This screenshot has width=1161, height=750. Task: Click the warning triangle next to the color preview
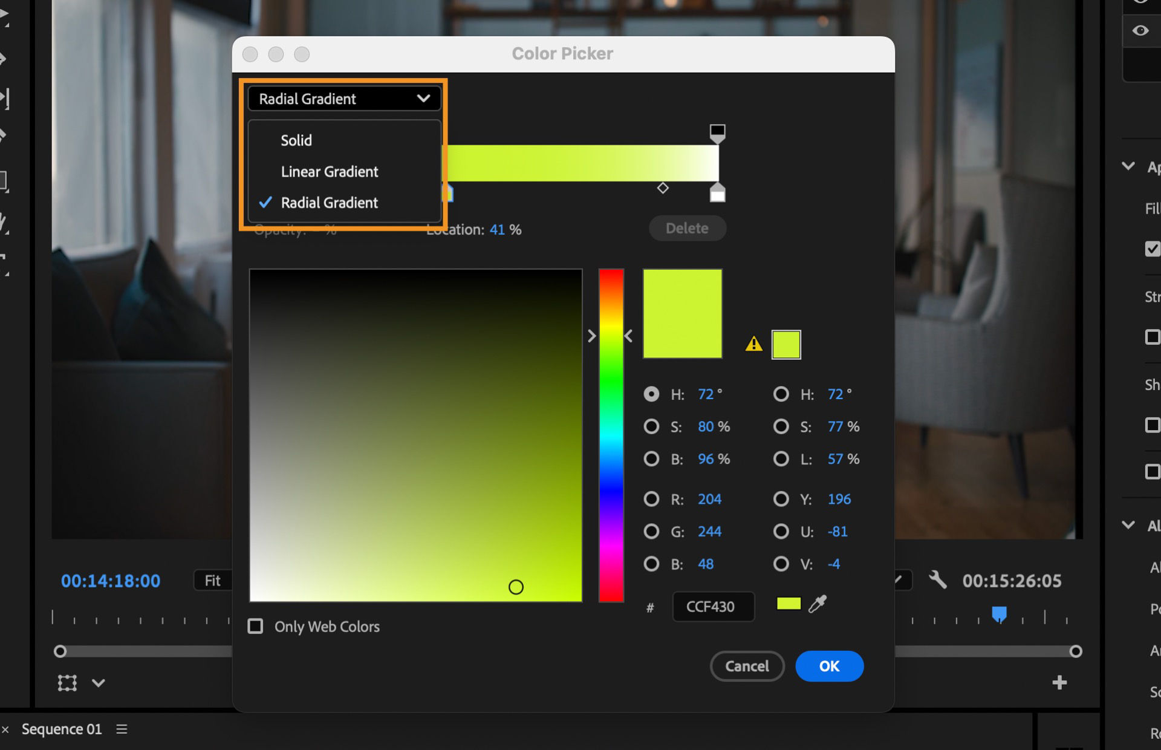753,345
